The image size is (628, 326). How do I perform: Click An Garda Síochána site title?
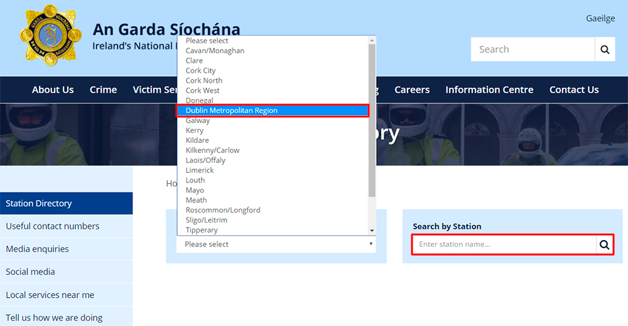[x=166, y=29]
